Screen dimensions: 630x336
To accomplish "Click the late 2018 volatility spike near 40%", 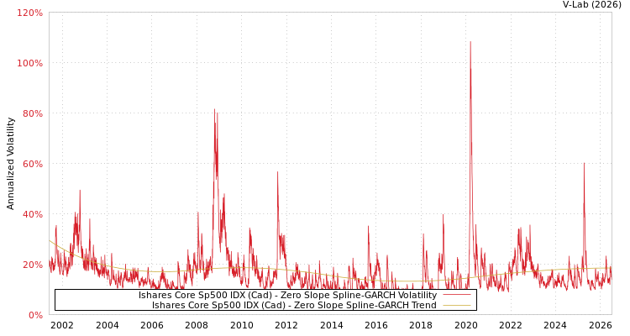I will [444, 215].
